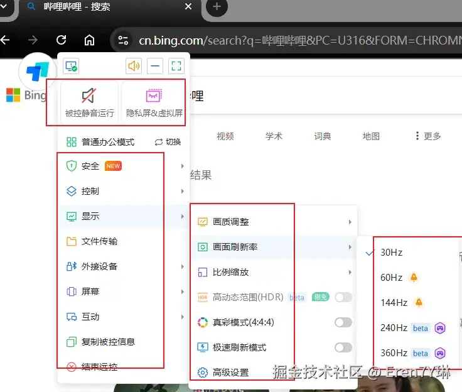Click the 极速刷新模式 lightning monitor icon

(x=203, y=347)
